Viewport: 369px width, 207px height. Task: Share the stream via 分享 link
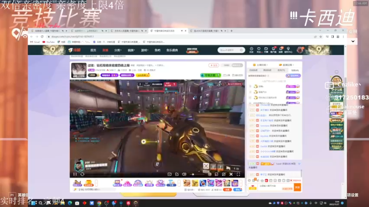point(226,75)
